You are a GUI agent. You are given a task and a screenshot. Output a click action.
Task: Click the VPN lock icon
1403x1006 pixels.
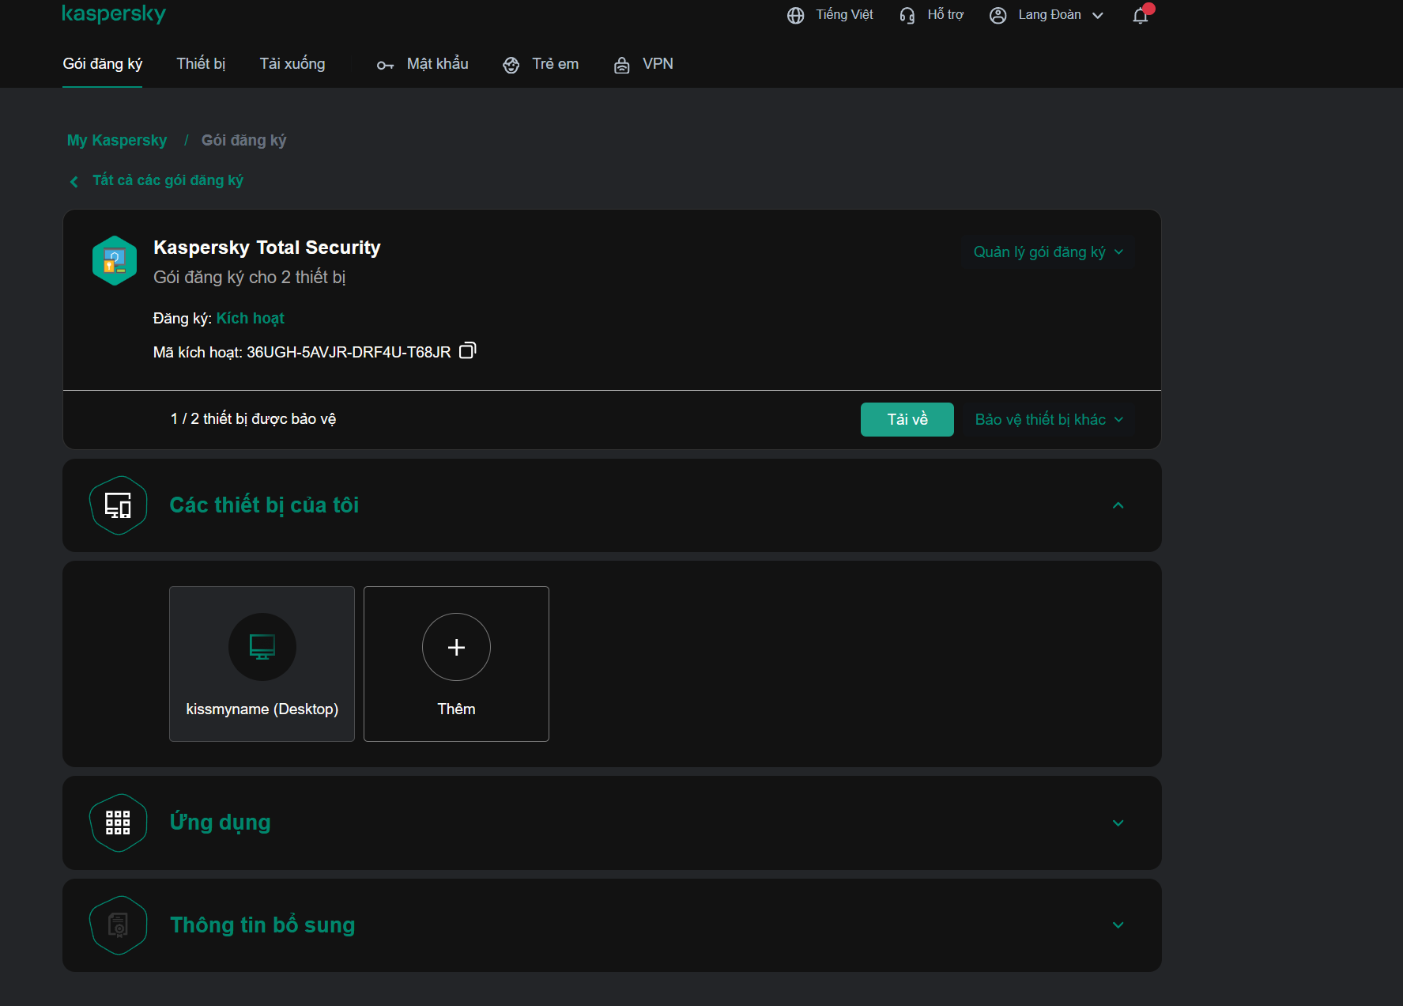point(622,66)
